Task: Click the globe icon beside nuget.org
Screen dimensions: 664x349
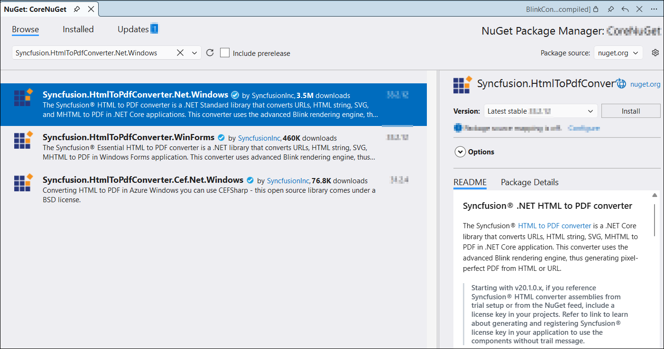Action: point(621,84)
